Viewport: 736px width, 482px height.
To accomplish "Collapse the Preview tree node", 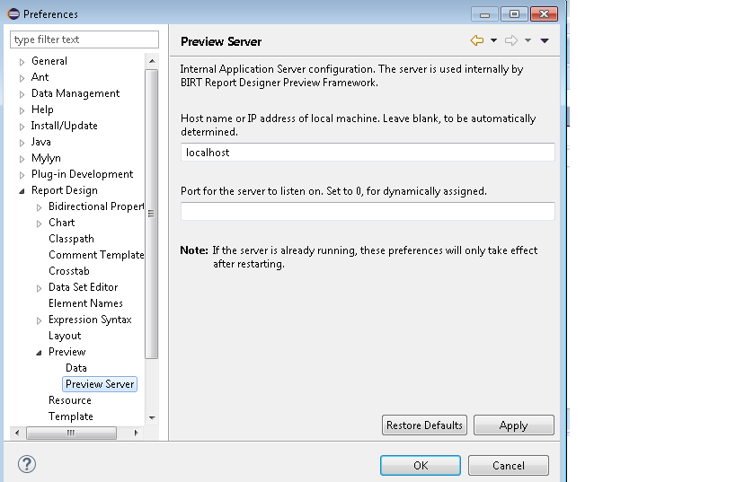I will click(x=39, y=353).
